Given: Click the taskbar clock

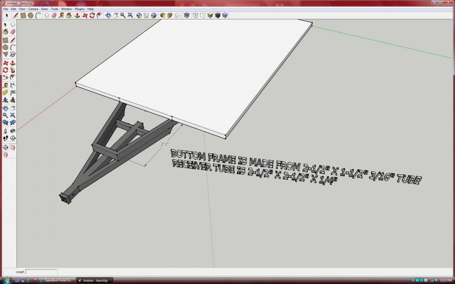Looking at the screenshot, I should click(x=445, y=280).
